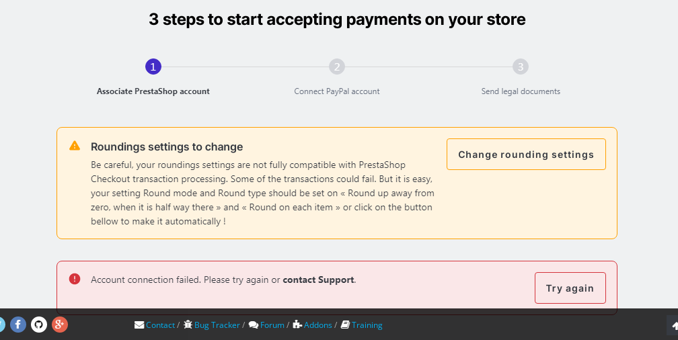Image resolution: width=678 pixels, height=340 pixels.
Task: Click the book icon beside Training
Action: pyautogui.click(x=345, y=325)
